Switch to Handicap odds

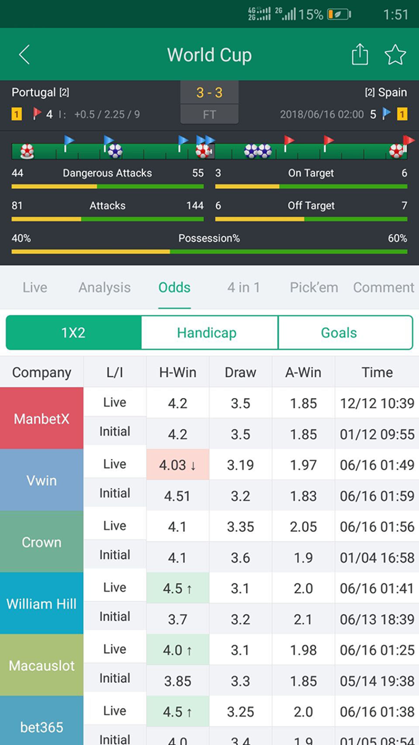(206, 333)
